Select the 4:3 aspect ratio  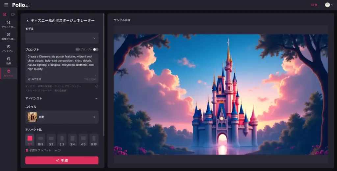coord(83,140)
